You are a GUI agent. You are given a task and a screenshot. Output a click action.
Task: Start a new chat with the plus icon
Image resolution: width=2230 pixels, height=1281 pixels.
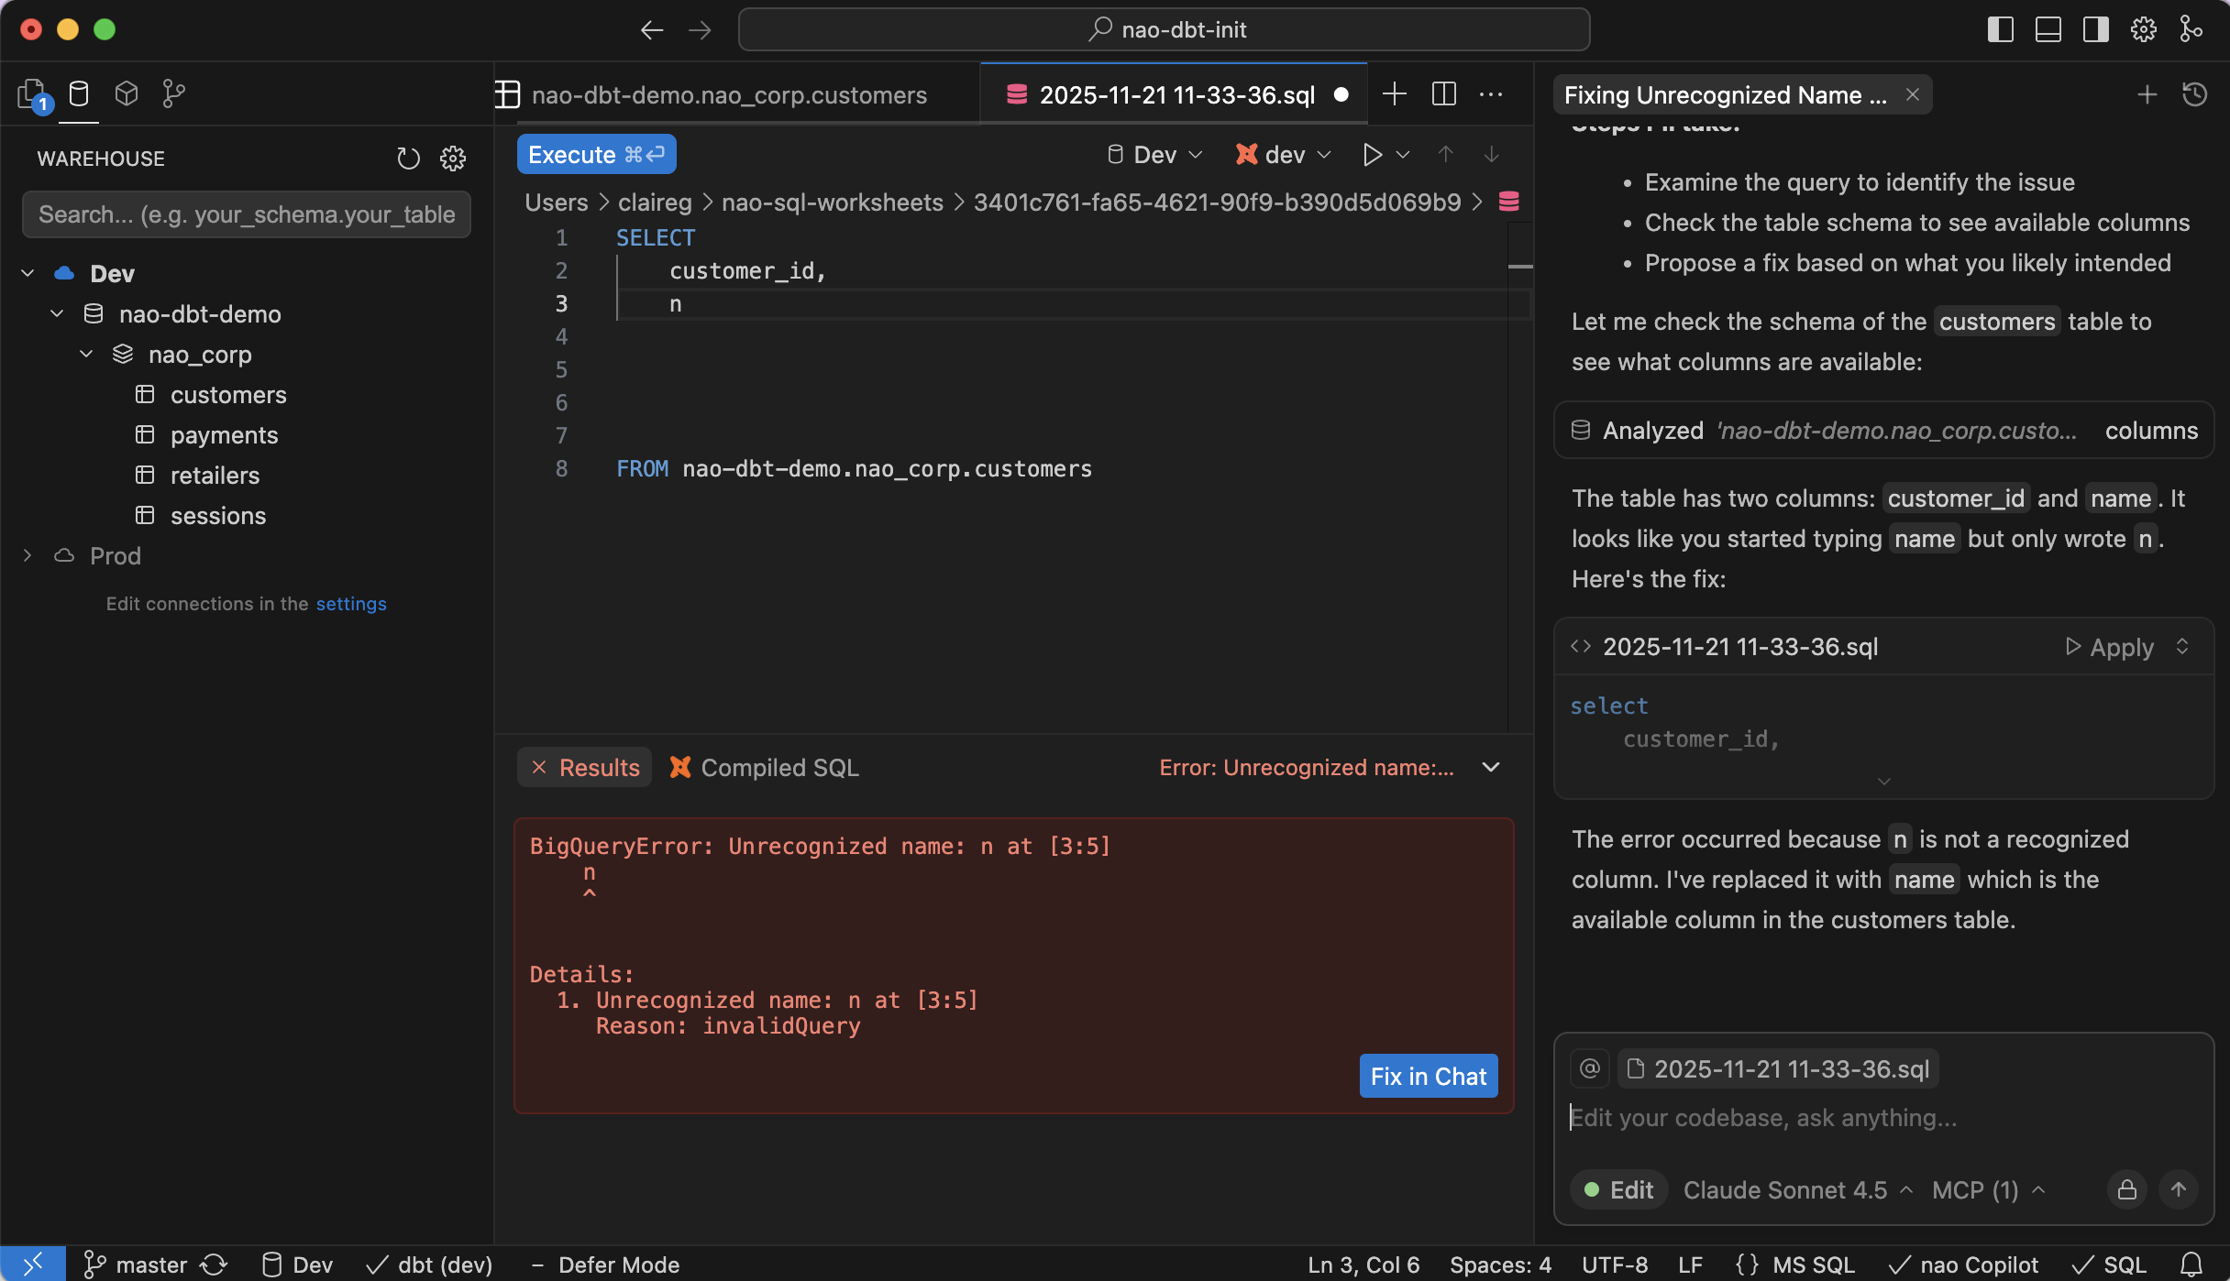click(x=2147, y=94)
